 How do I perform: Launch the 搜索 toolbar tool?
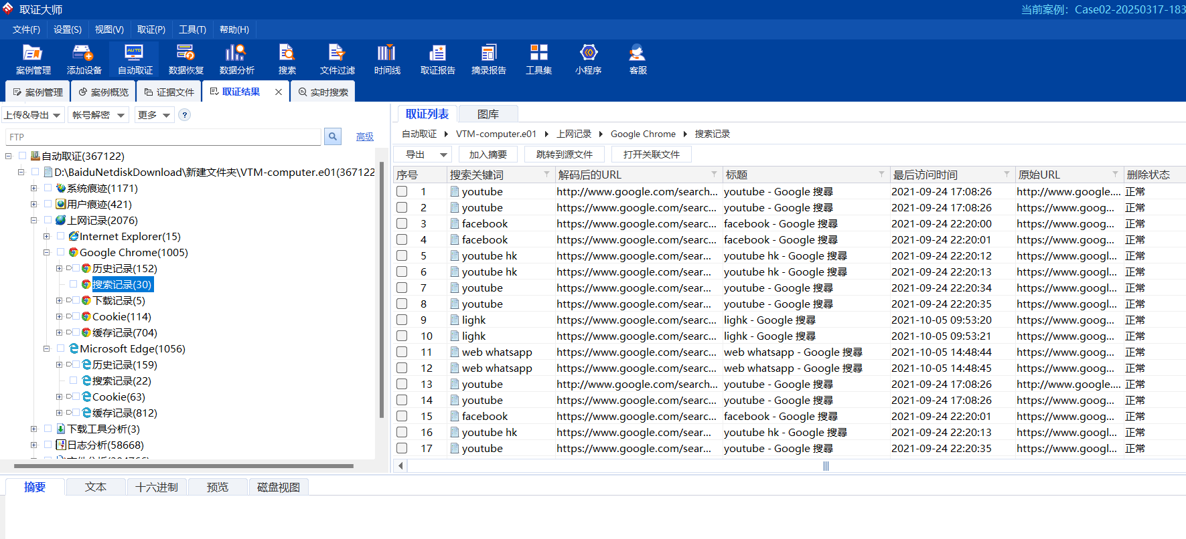click(x=287, y=60)
